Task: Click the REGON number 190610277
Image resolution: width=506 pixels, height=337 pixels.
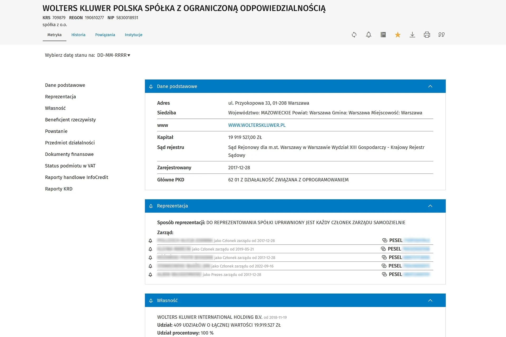Action: point(94,18)
